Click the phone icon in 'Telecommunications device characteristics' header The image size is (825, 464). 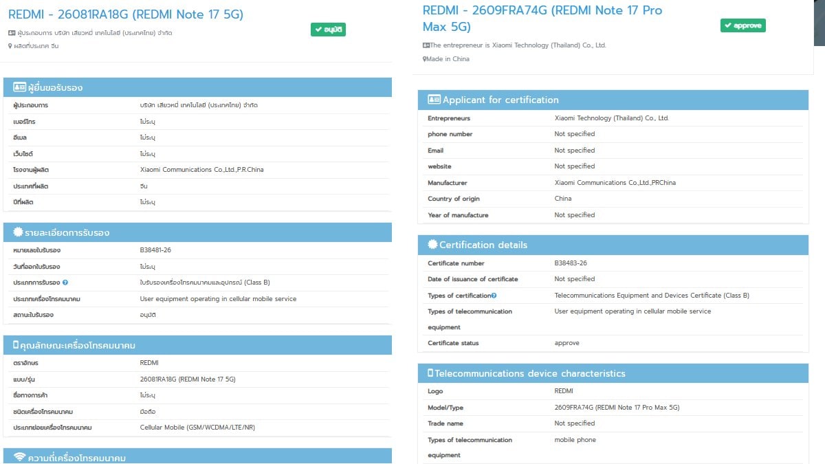(430, 373)
